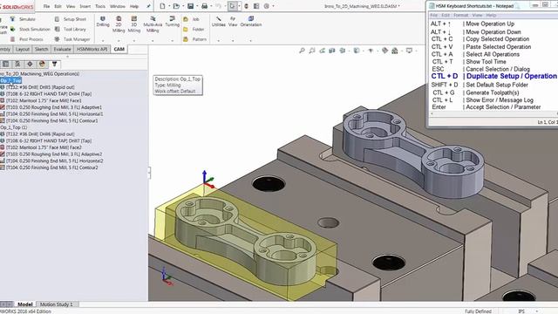Create a new Job in CAM ribbon
The width and height of the screenshot is (558, 314).
[191, 19]
